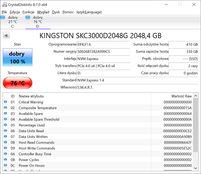
Task: Select the Data Units Read attribute name
Action: click(x=31, y=131)
